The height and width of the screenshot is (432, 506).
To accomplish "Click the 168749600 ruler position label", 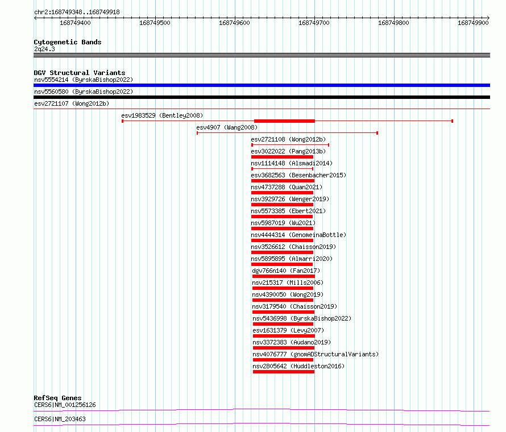I will tap(234, 23).
